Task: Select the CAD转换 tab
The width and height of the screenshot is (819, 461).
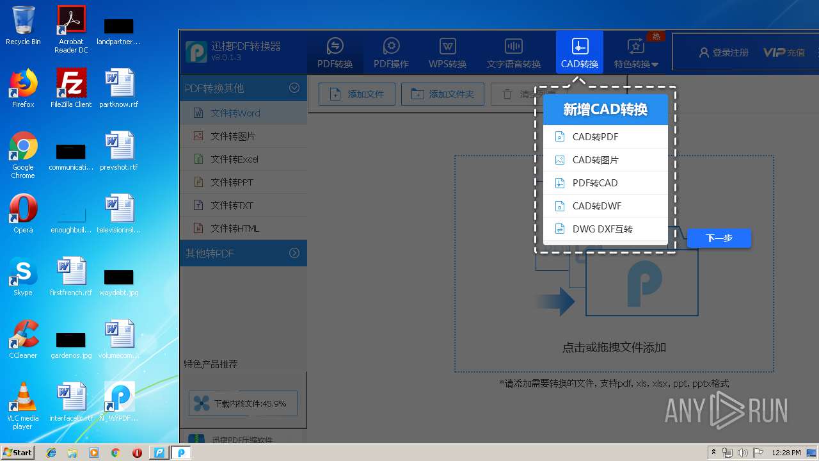Action: pos(579,53)
